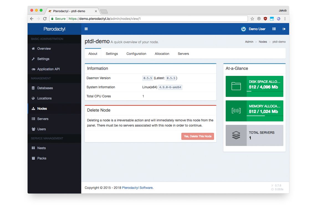
Task: Click the Demo User name
Action: [257, 29]
